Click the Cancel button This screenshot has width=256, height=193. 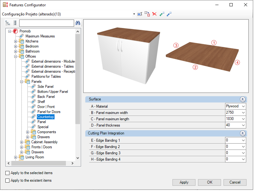235,182
